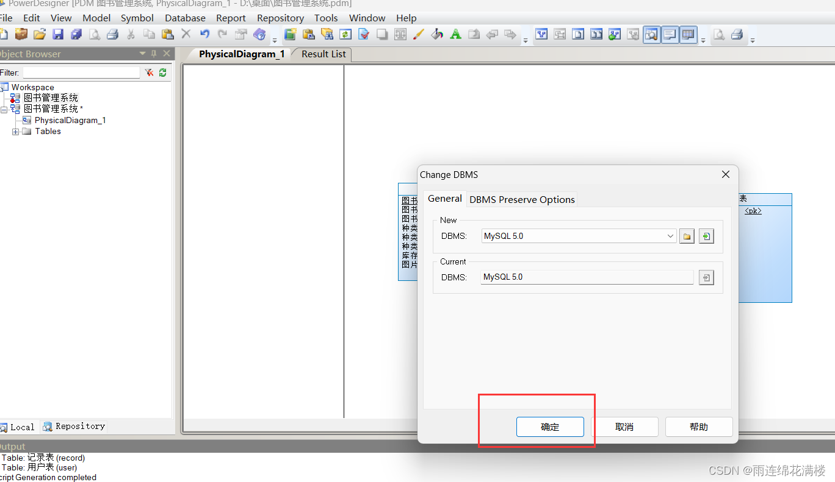Click the green New Model icon
Screen dimensions: 835x482
(x=290, y=34)
